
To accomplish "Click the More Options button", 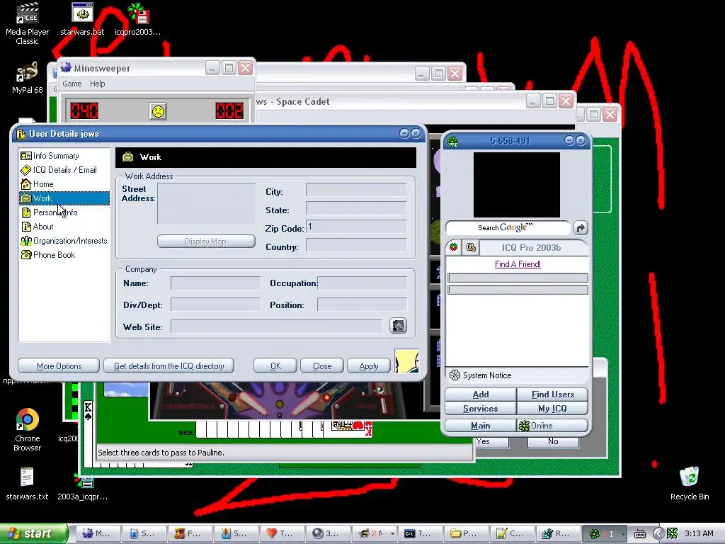I will [59, 366].
